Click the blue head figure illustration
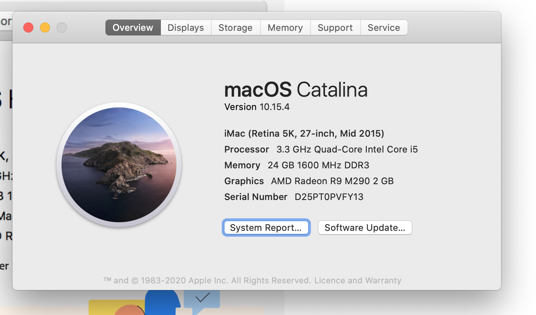 tap(163, 302)
